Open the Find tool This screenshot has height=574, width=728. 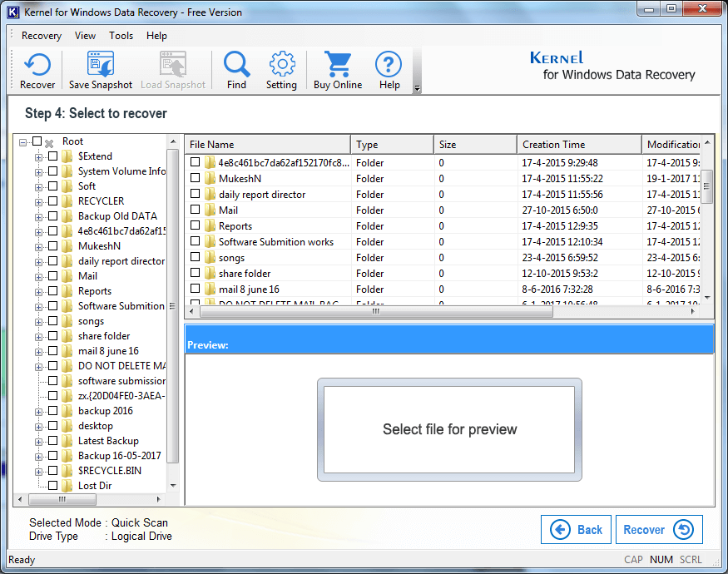(236, 71)
